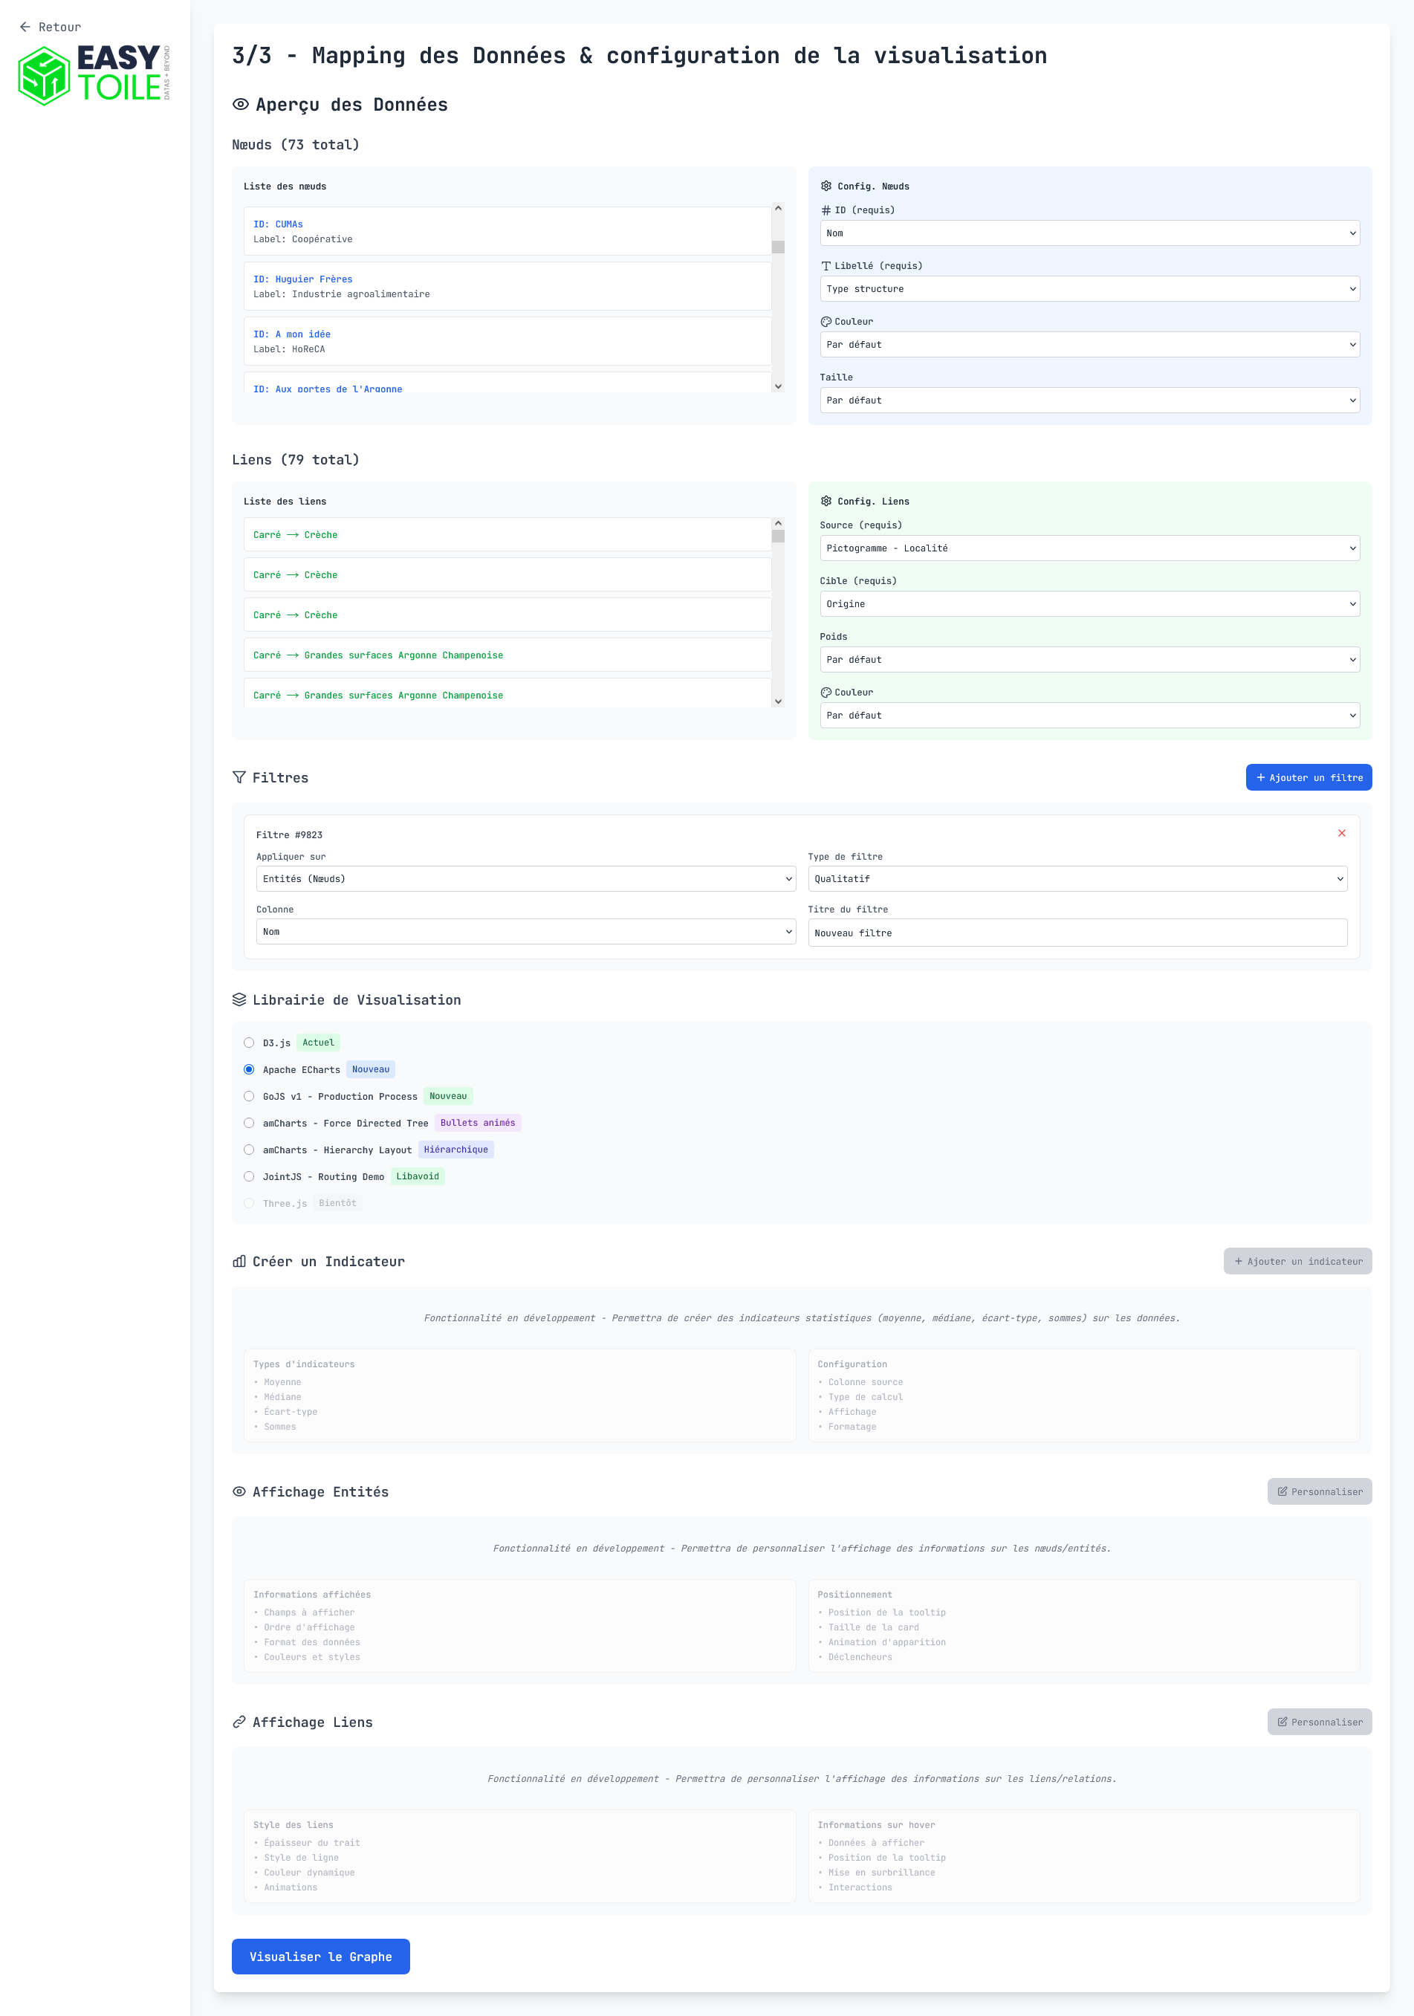Click the layers icon beside Librairie de Visualisation
1414x2016 pixels.
click(x=239, y=1000)
